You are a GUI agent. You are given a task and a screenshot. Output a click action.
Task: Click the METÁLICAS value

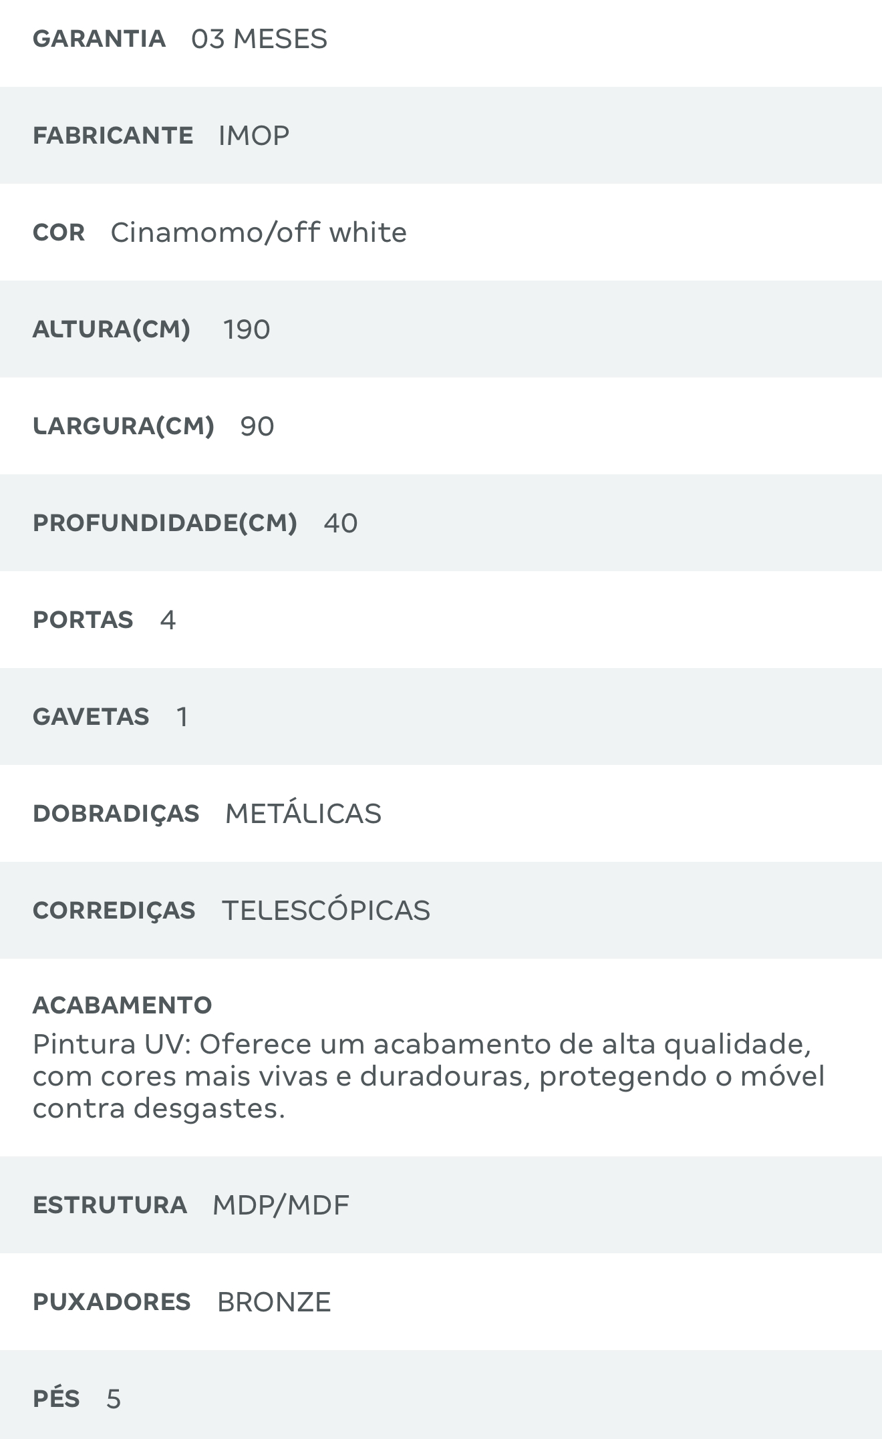point(303,814)
